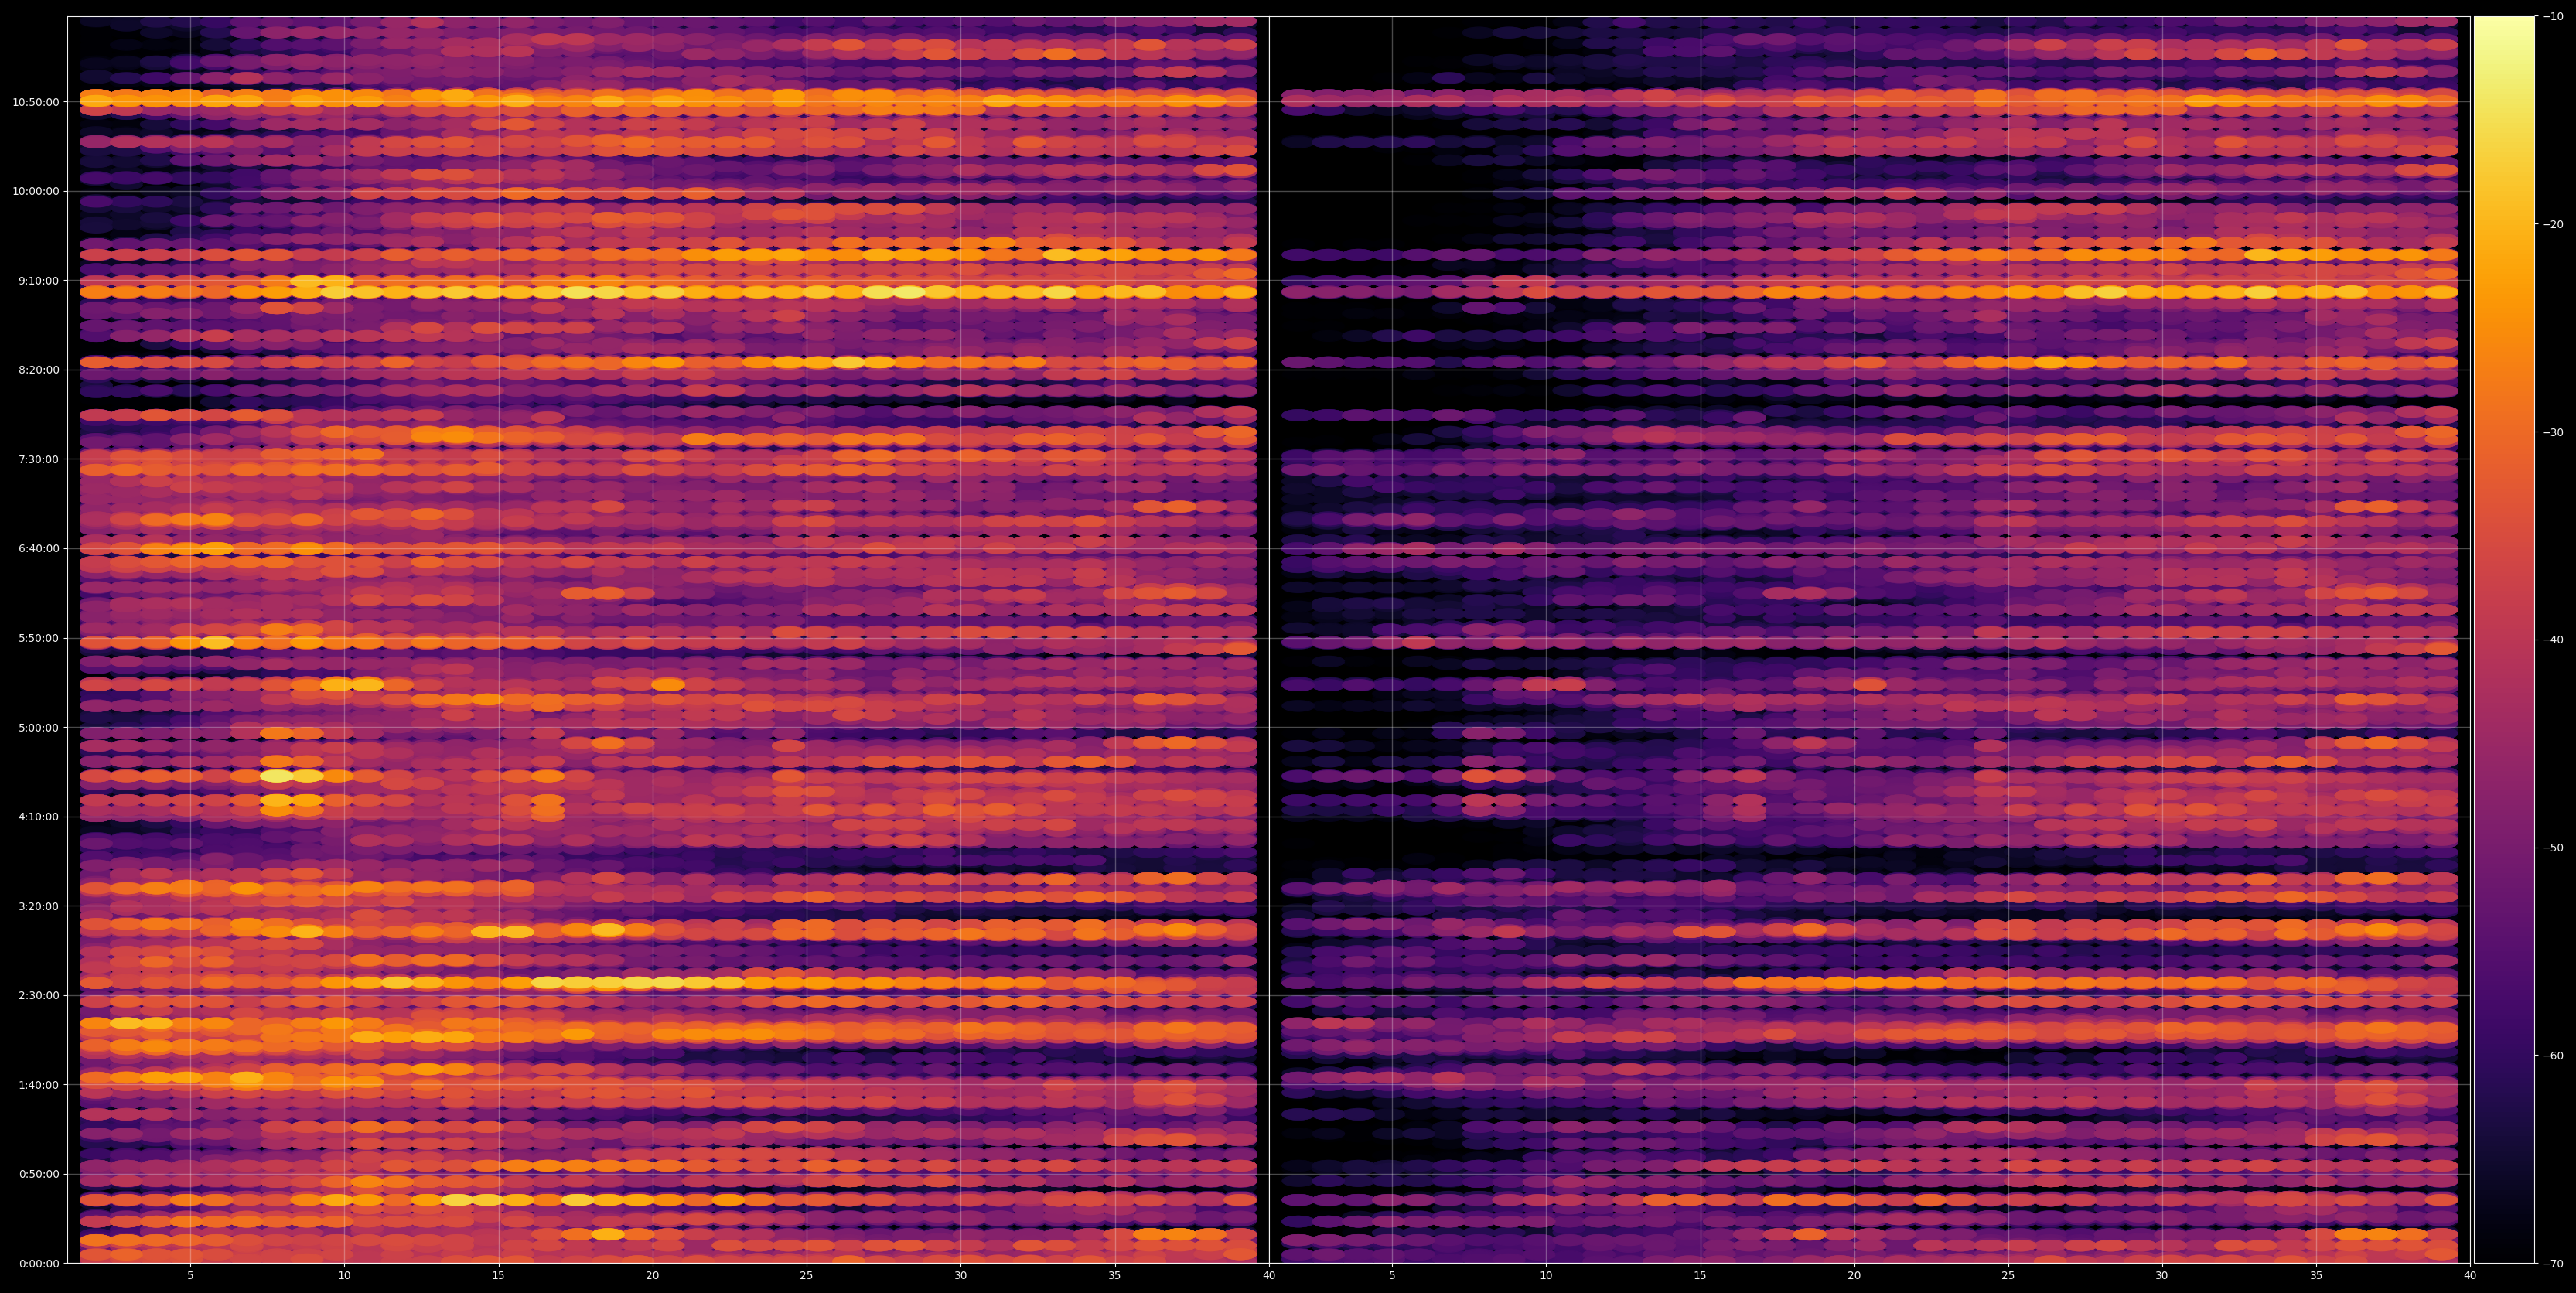Click the inferno colorbar gradient strip
The height and width of the screenshot is (1293, 2576).
2504,640
